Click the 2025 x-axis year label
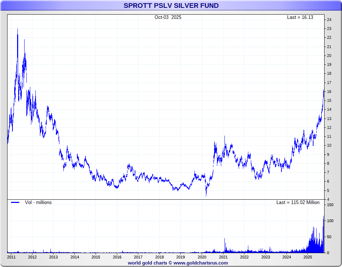 coord(308,257)
